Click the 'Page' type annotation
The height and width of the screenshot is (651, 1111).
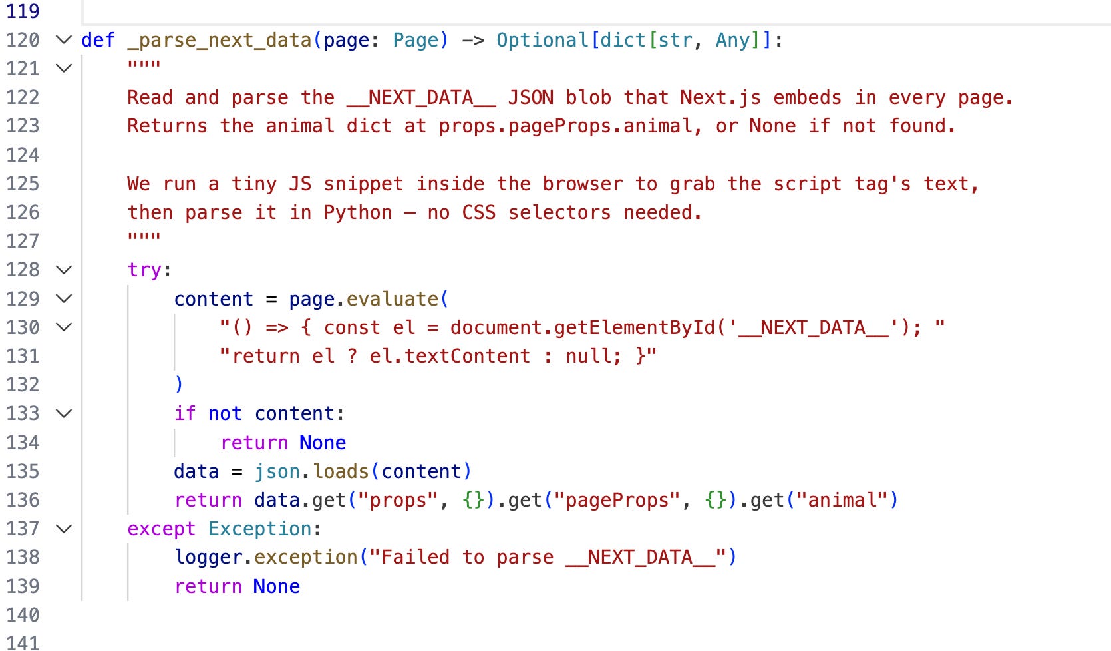click(416, 41)
